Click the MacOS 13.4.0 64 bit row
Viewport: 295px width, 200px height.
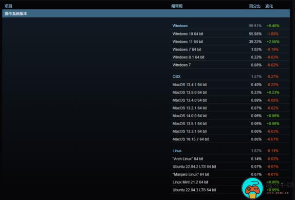coord(230,100)
